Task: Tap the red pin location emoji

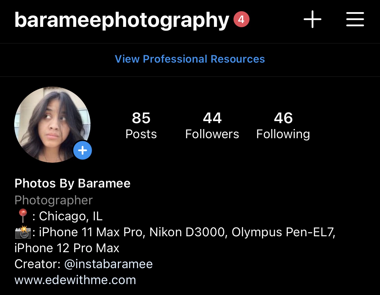Action: 22,216
